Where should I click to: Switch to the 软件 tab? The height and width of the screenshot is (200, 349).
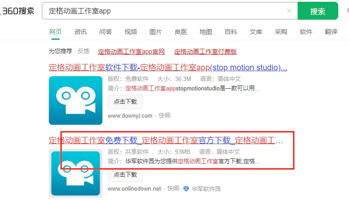[306, 32]
